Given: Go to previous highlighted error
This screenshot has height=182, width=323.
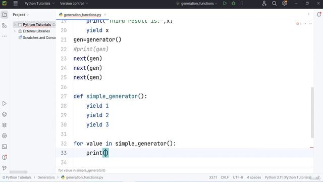Looking at the screenshot, I should pyautogui.click(x=305, y=24).
